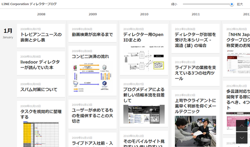Open the OpenID flow diagram thumbnail

144,58
